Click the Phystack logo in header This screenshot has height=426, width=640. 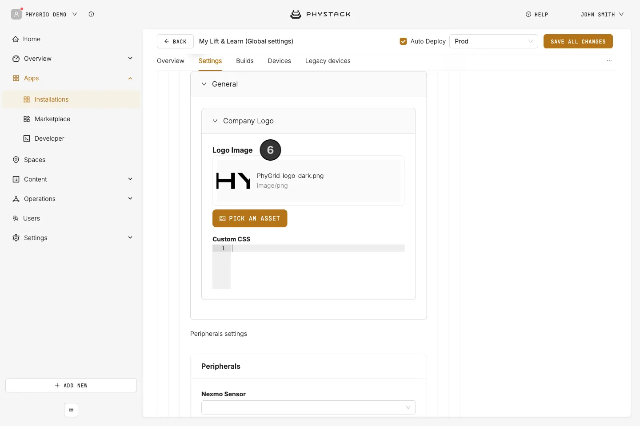point(320,14)
